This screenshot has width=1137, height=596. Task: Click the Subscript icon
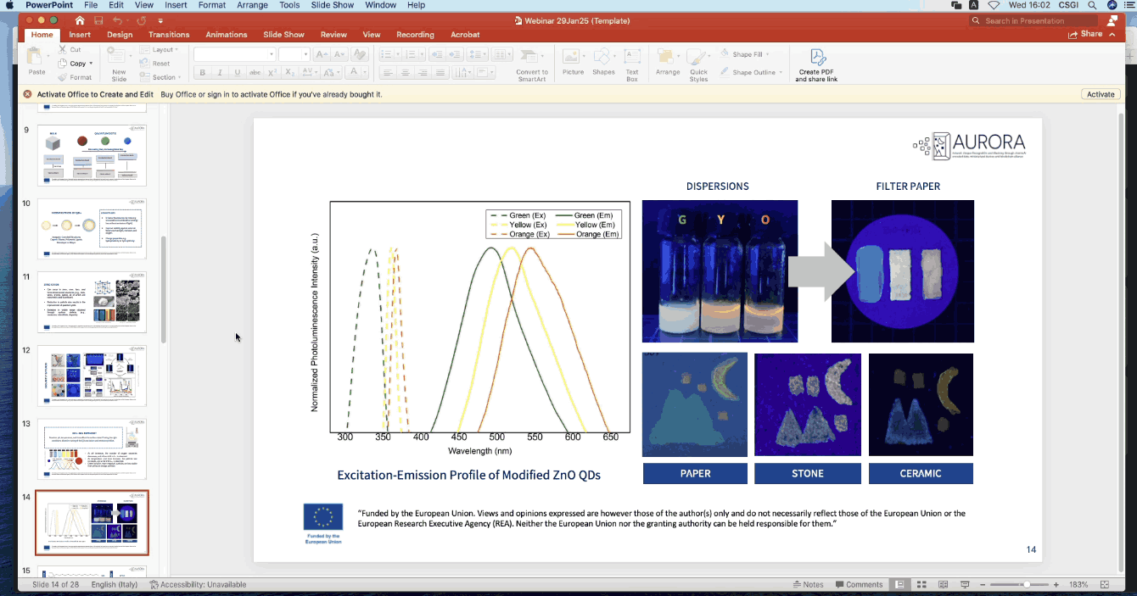288,73
